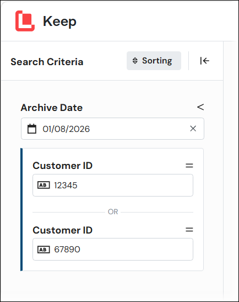239x302 pixels.
Task: Click the Customer ID label above 12345
Action: pyautogui.click(x=63, y=166)
